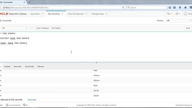192x108 pixels.
Task: Open a new browser tab
Action: click(29, 2)
